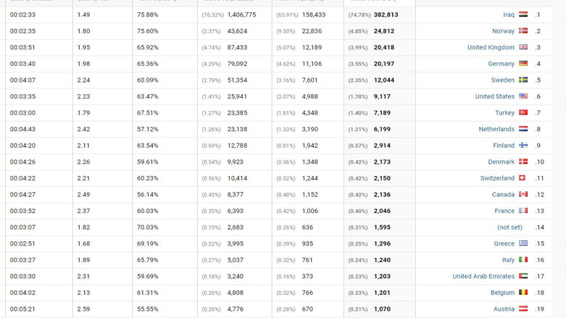The height and width of the screenshot is (318, 566).
Task: Click the Italy country link
Action: point(508,260)
